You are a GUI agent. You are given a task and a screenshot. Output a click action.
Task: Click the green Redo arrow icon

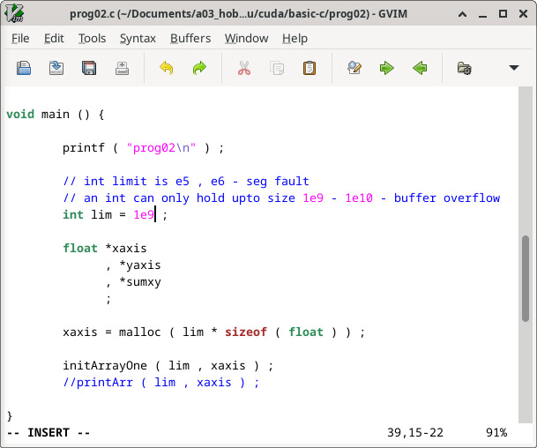point(199,68)
